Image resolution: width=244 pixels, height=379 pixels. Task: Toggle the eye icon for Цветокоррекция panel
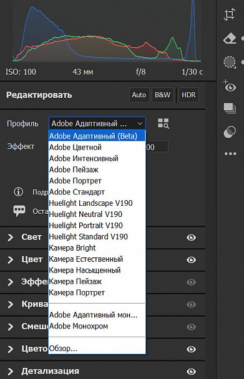click(191, 349)
